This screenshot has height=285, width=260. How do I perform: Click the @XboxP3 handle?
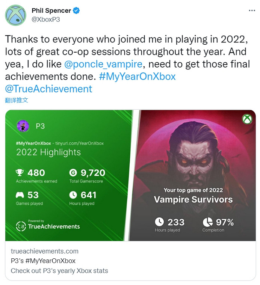click(x=45, y=19)
